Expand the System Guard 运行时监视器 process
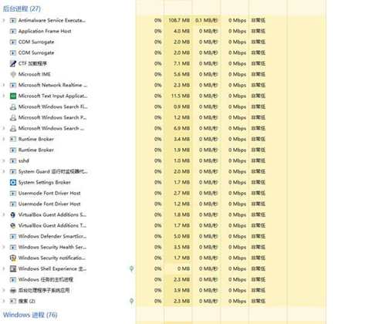 pos(4,171)
